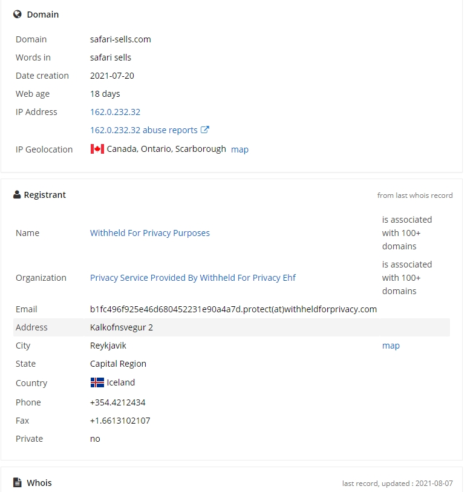
Task: Click the globe icon beside Domain heading
Action: (18, 15)
